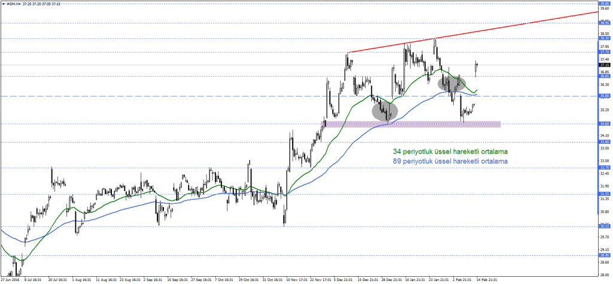The image size is (613, 284).
Task: Click the 8 Jul 16:31 date label
Action: [x=33, y=280]
